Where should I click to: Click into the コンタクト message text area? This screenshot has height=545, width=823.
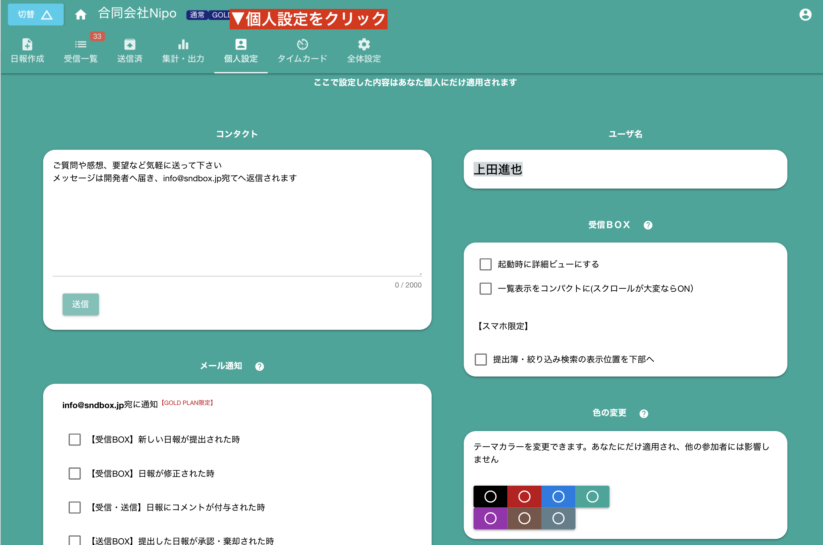237,217
